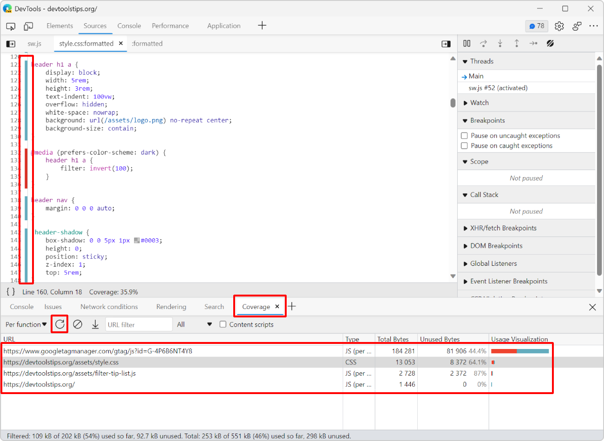Enable Pause on uncaught exceptions
This screenshot has width=604, height=441.
tap(464, 135)
